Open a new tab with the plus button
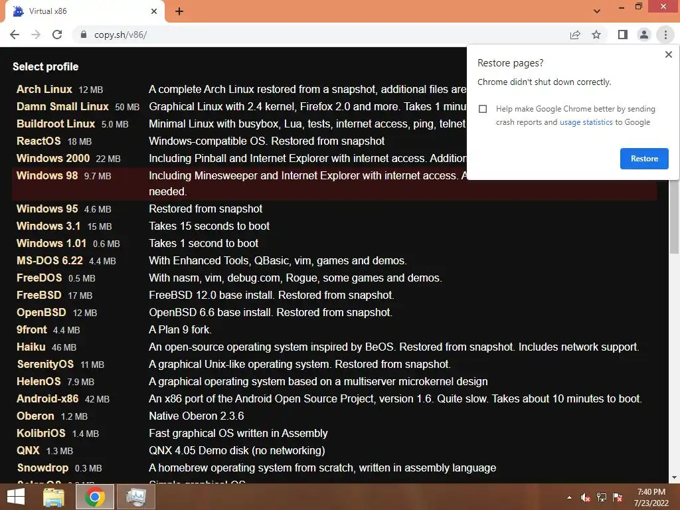The height and width of the screenshot is (510, 680). (179, 11)
